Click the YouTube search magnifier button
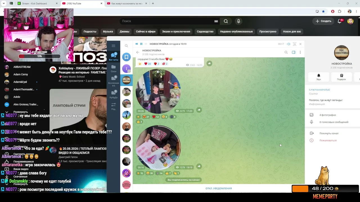This screenshot has width=360, height=202. coord(226,21)
